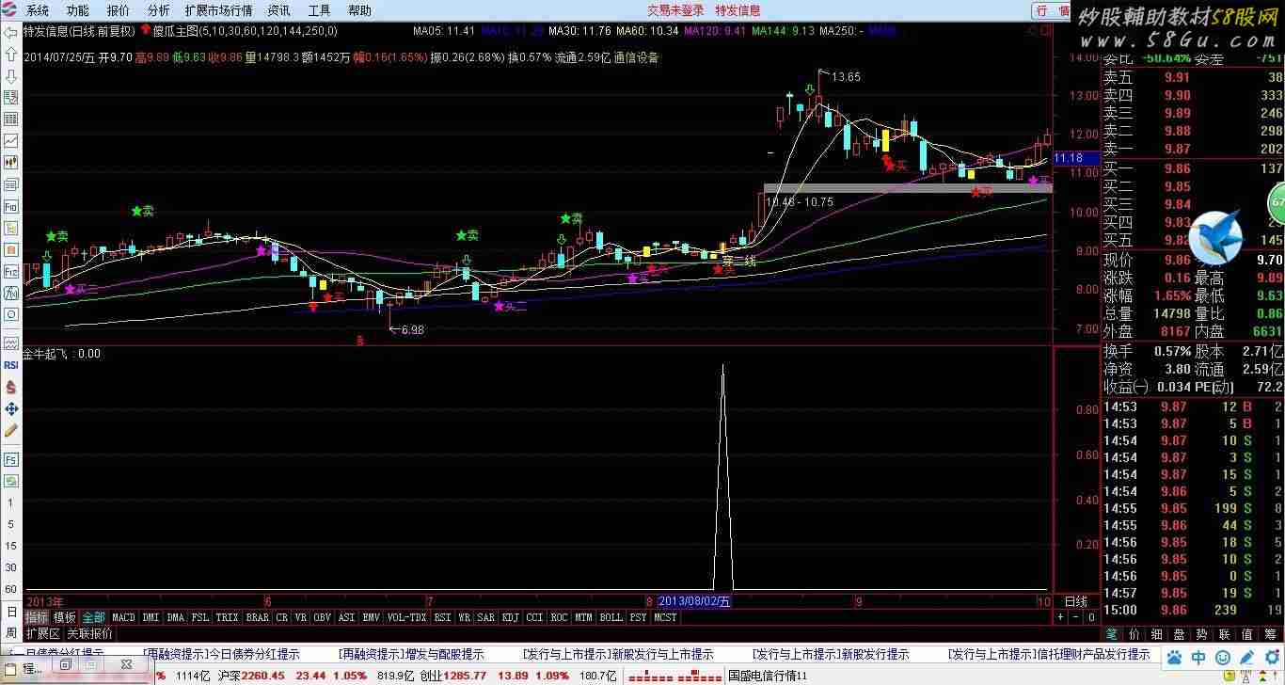The width and height of the screenshot is (1285, 685).
Task: Open the input method smiley emoji icon
Action: (1221, 657)
